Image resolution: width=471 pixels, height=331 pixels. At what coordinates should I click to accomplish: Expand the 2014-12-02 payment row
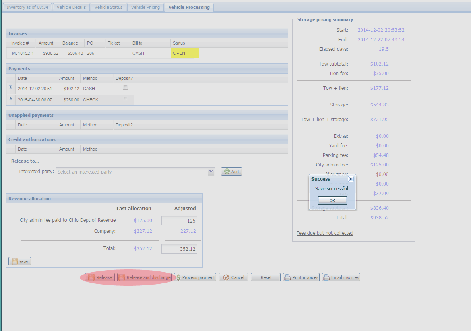click(11, 87)
